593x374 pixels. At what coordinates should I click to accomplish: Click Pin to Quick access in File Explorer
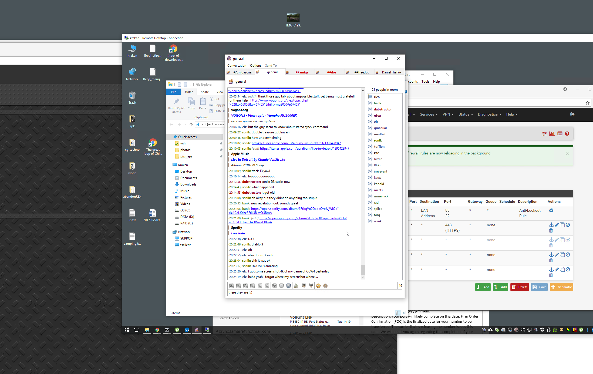click(177, 106)
